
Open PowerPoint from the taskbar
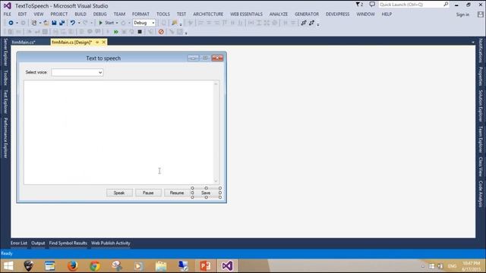(x=205, y=266)
